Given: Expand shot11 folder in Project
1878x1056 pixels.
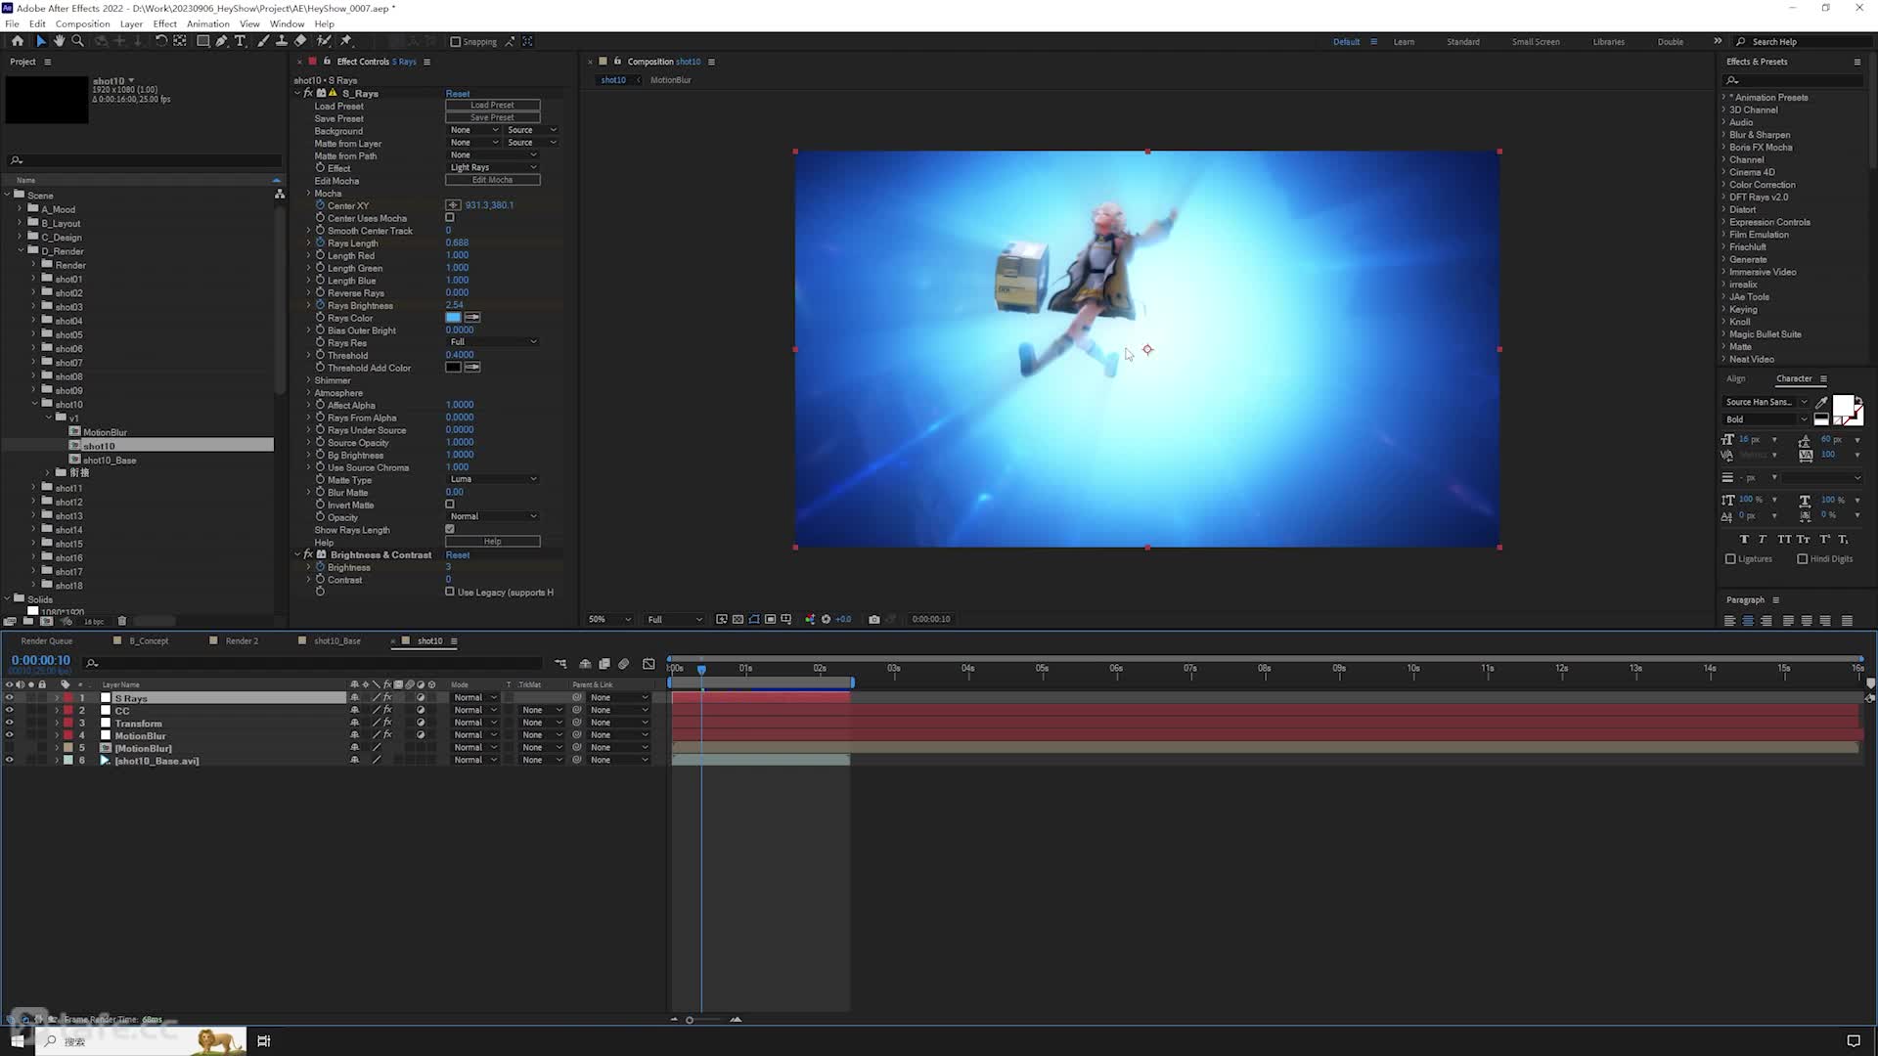Looking at the screenshot, I should tap(34, 487).
